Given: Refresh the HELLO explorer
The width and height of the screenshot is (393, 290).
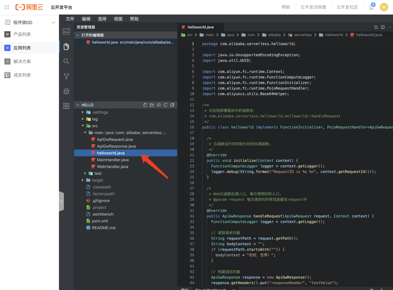Looking at the screenshot, I should (166, 105).
